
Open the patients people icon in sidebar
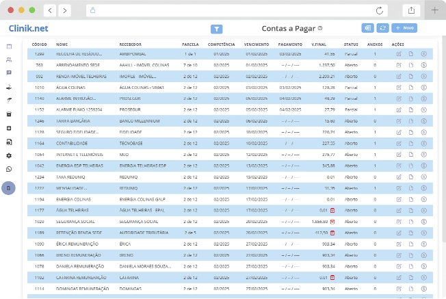click(9, 59)
